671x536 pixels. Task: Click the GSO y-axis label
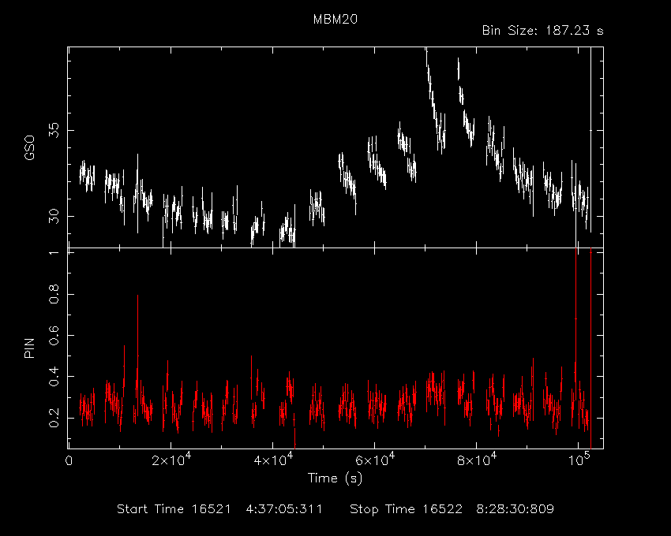29,147
